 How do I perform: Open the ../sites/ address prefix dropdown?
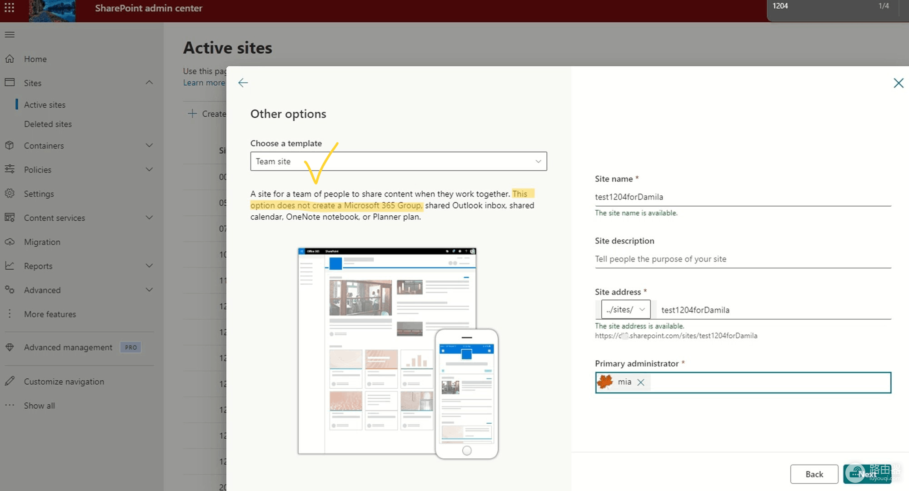click(625, 309)
